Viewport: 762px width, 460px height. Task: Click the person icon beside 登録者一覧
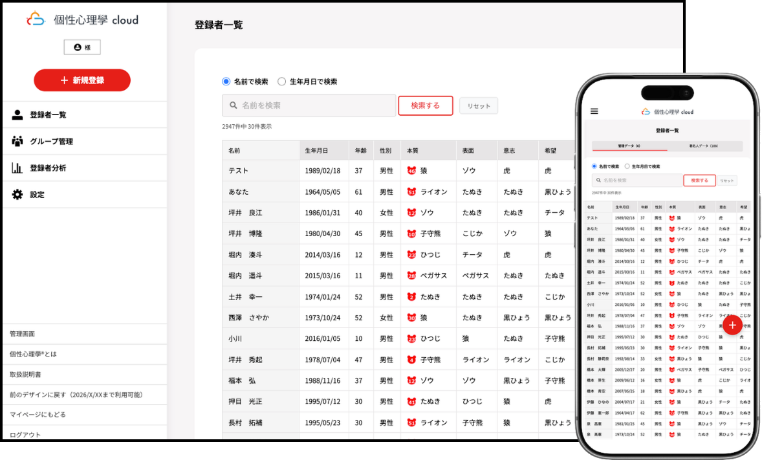pyautogui.click(x=17, y=115)
